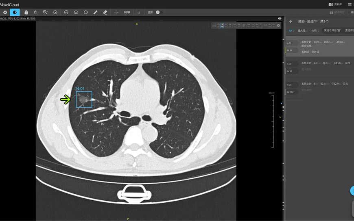Toggle the IM sort order arrows
Screen dimensions: 354x221
pyautogui.click(x=292, y=30)
